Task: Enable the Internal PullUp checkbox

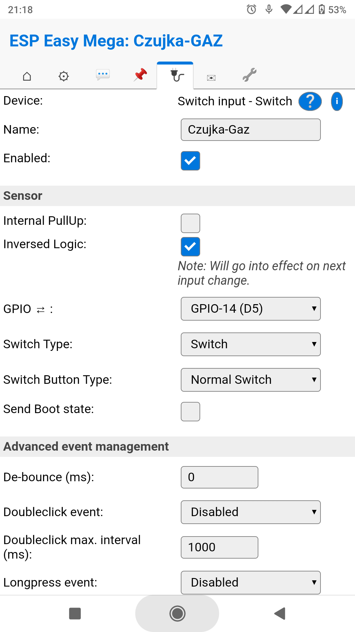Action: tap(190, 223)
